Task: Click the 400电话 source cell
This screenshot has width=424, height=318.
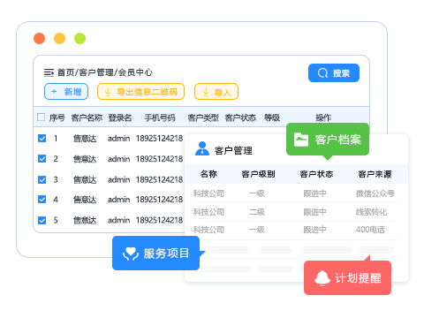Action: click(x=370, y=230)
